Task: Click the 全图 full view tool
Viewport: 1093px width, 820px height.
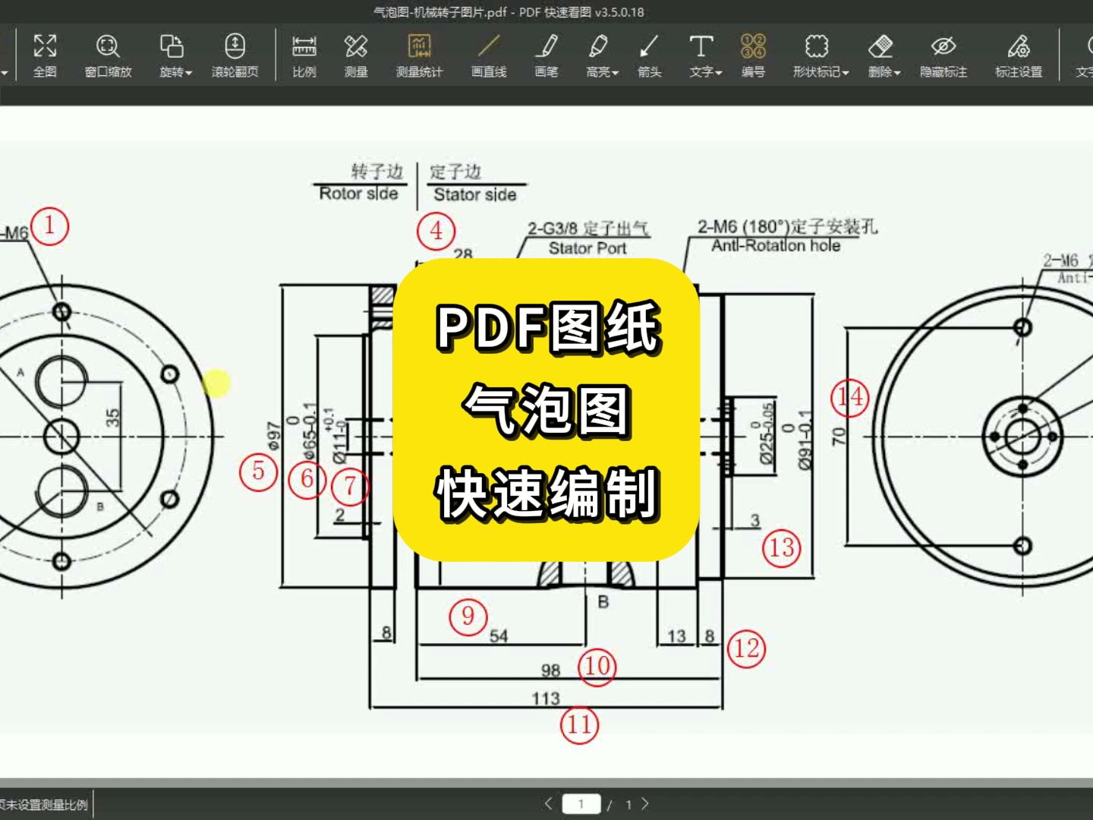Action: coord(45,55)
